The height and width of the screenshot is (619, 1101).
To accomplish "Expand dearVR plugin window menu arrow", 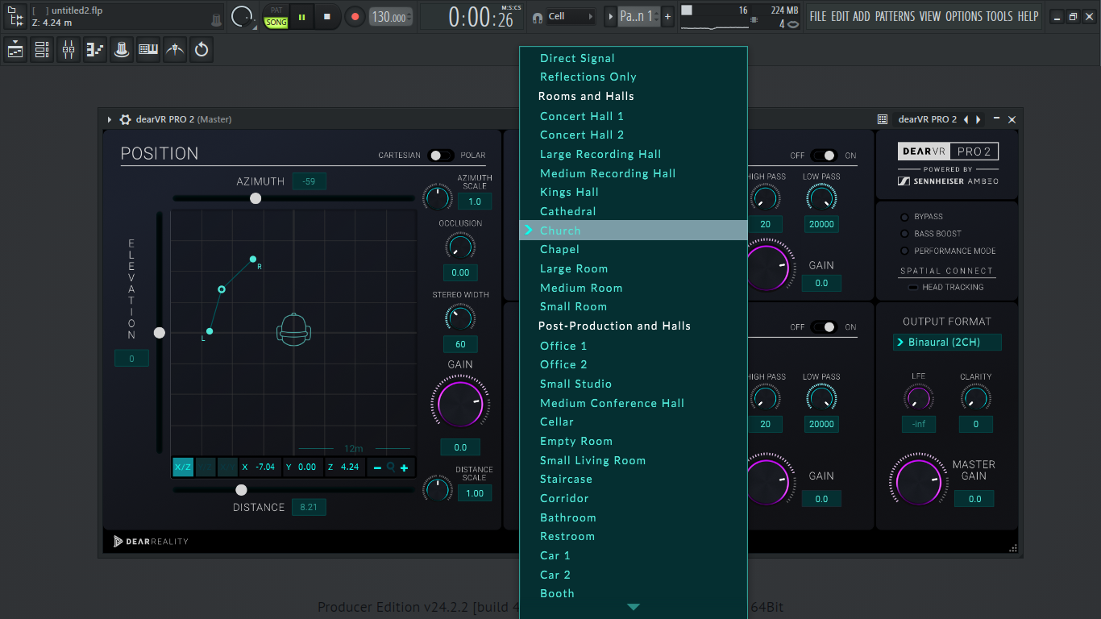I will [x=110, y=119].
